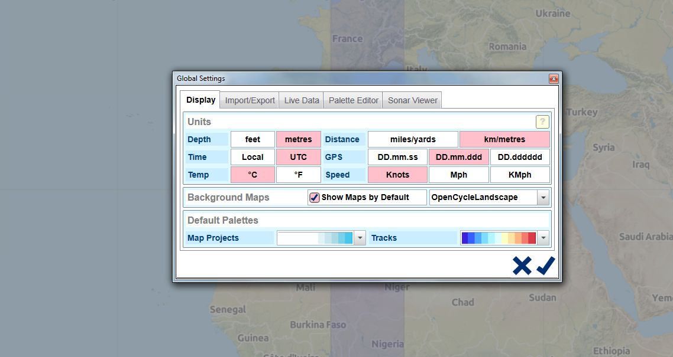Toggle Show Maps by Default checkbox
This screenshot has height=357, width=673.
tap(315, 198)
